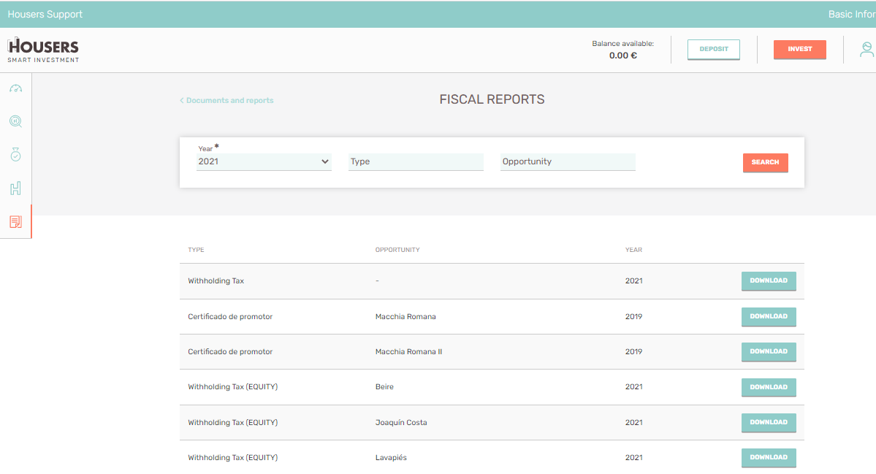Click the FISCAL REPORTS page title
The height and width of the screenshot is (474, 876).
492,99
